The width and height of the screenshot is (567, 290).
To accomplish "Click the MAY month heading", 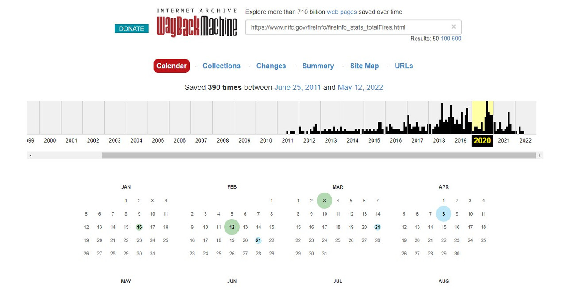I will (126, 281).
